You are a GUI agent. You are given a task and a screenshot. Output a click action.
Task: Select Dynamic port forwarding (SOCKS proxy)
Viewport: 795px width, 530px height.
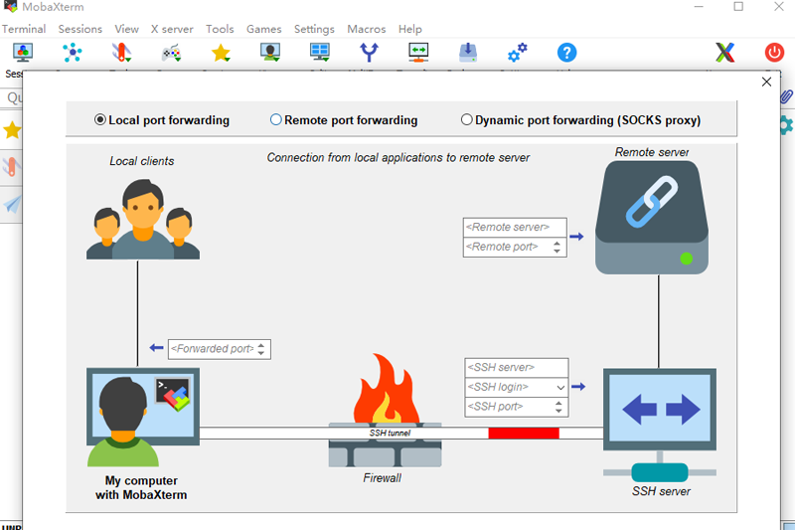[x=467, y=120]
